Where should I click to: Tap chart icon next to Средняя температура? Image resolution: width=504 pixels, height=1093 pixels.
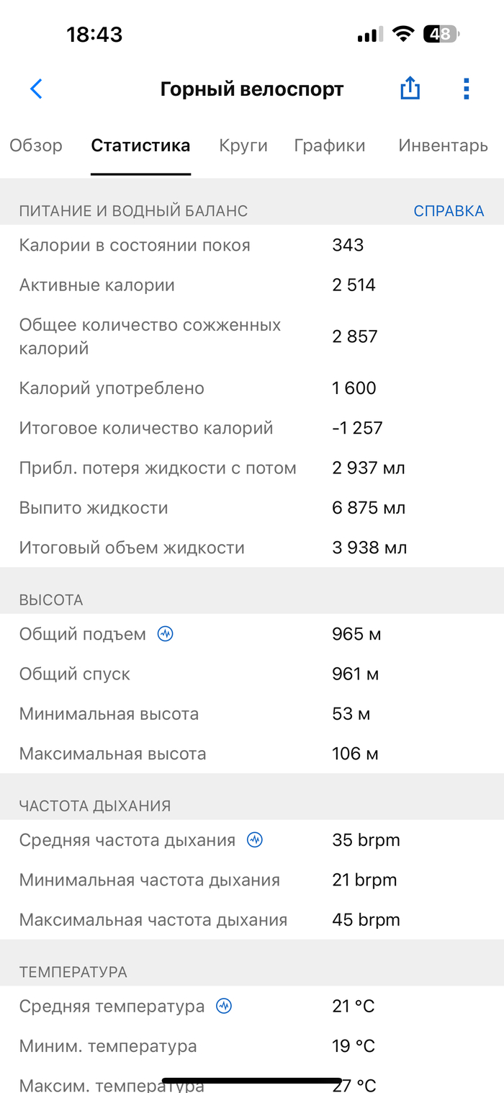(x=224, y=1007)
